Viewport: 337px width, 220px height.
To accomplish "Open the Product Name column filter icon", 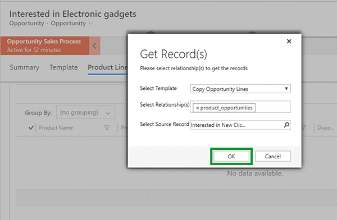I will tap(107, 128).
